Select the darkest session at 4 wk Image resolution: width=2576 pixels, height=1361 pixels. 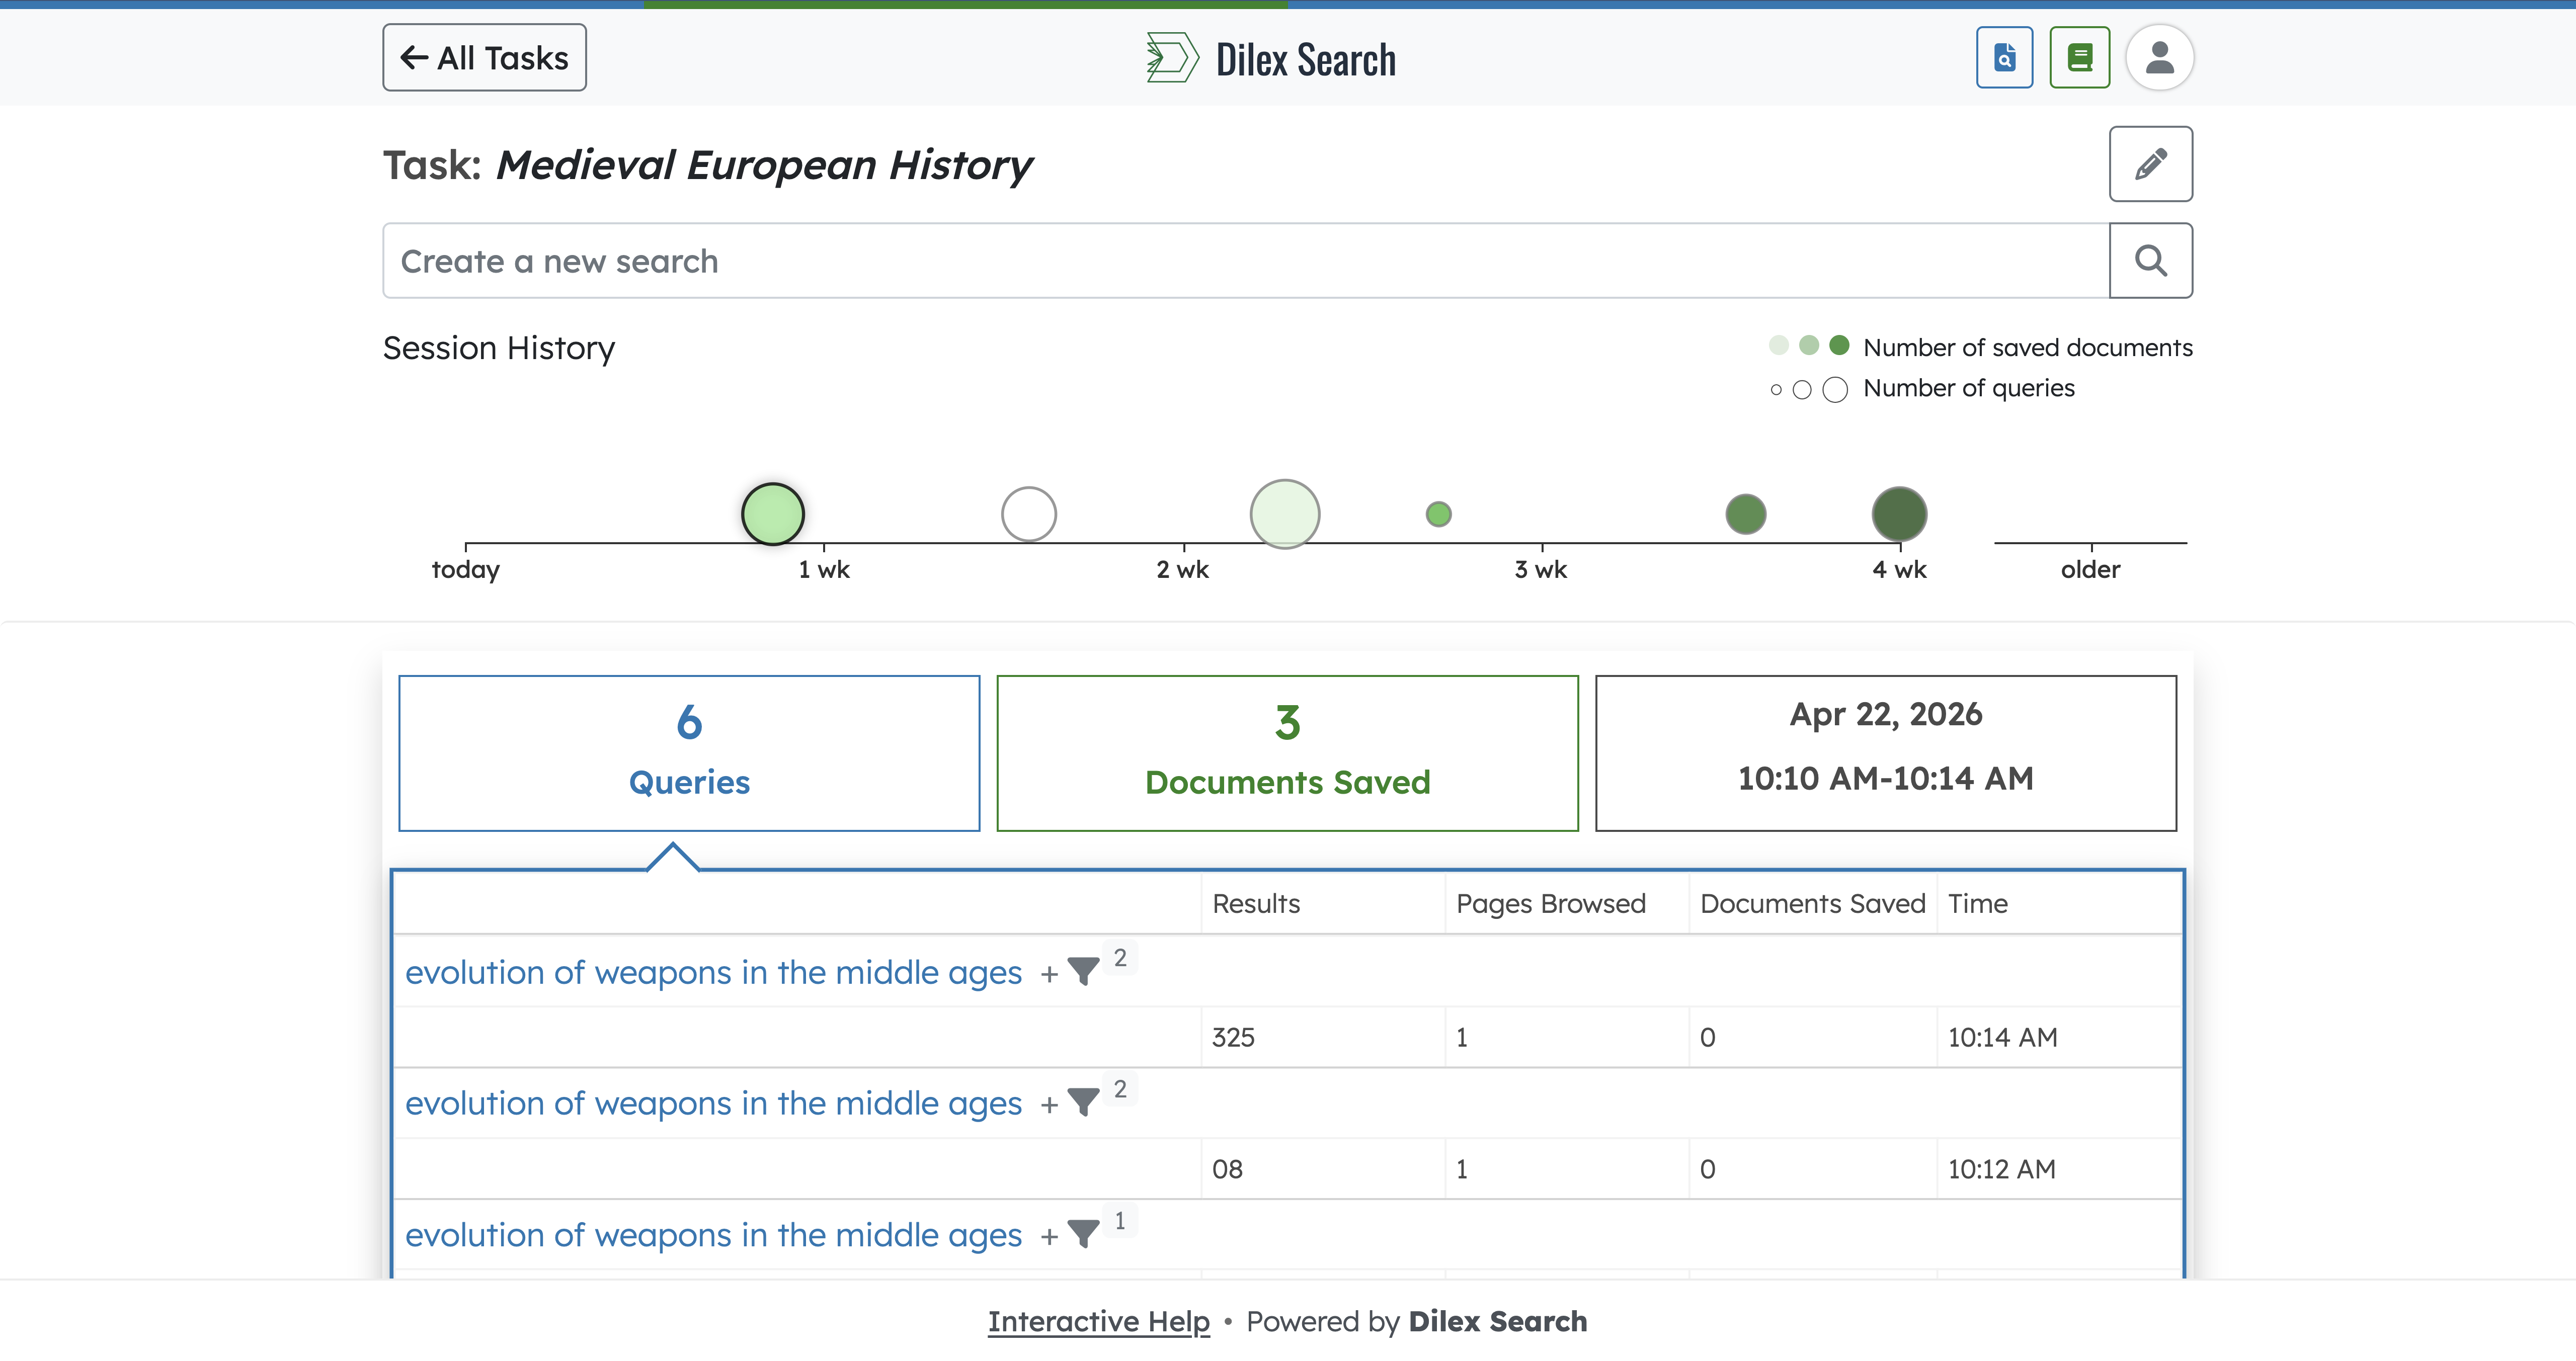(1899, 514)
